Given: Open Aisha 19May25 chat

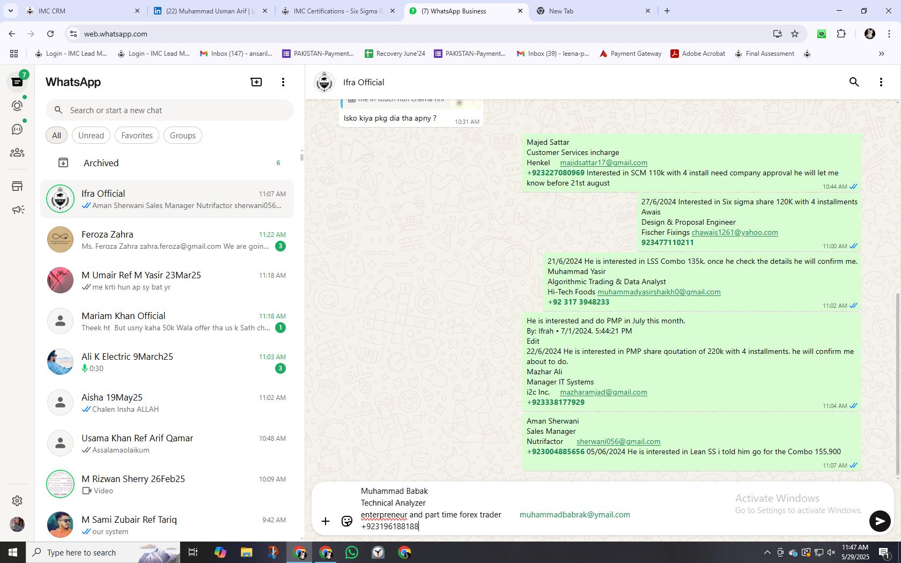Looking at the screenshot, I should 167,403.
